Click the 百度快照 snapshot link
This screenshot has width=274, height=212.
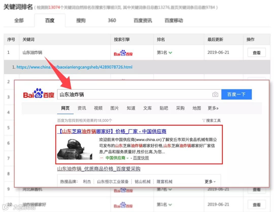(x=141, y=158)
